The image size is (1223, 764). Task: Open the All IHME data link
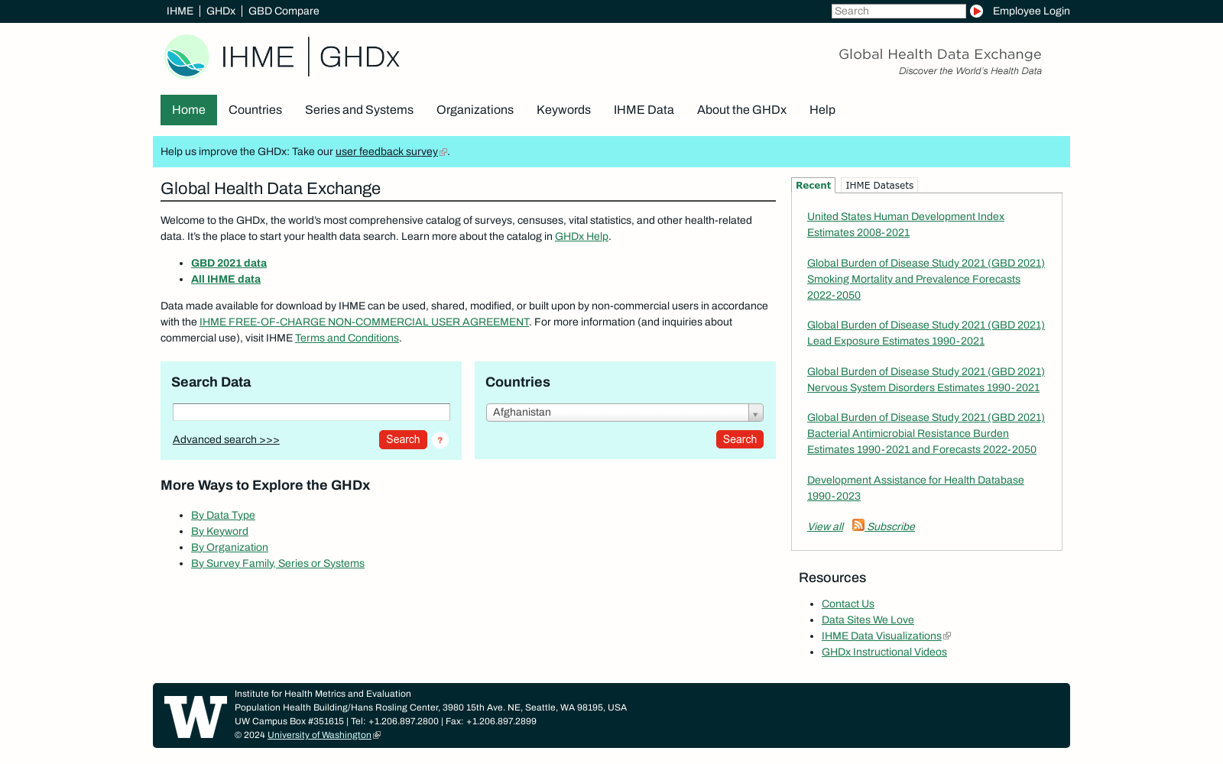coord(225,279)
